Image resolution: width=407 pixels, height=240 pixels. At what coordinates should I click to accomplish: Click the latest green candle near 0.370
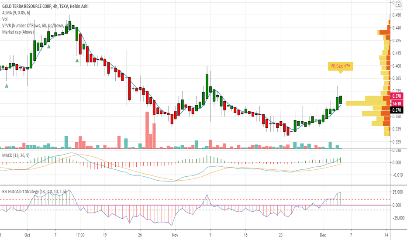click(340, 99)
